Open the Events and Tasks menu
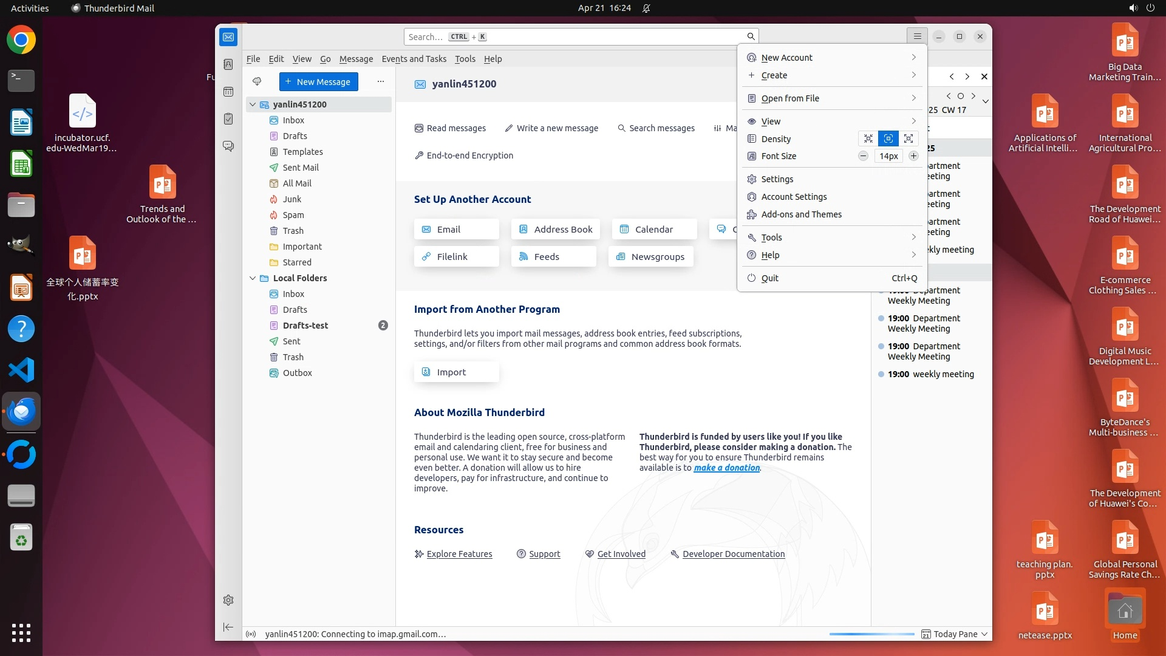The height and width of the screenshot is (656, 1166). [414, 59]
